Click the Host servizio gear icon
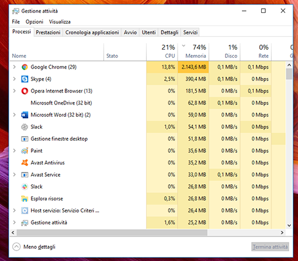298x261 pixels. point(25,211)
